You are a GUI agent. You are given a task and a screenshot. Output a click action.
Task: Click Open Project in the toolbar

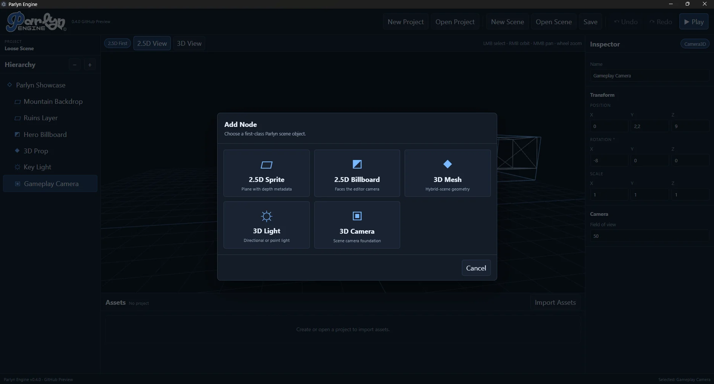[455, 22]
